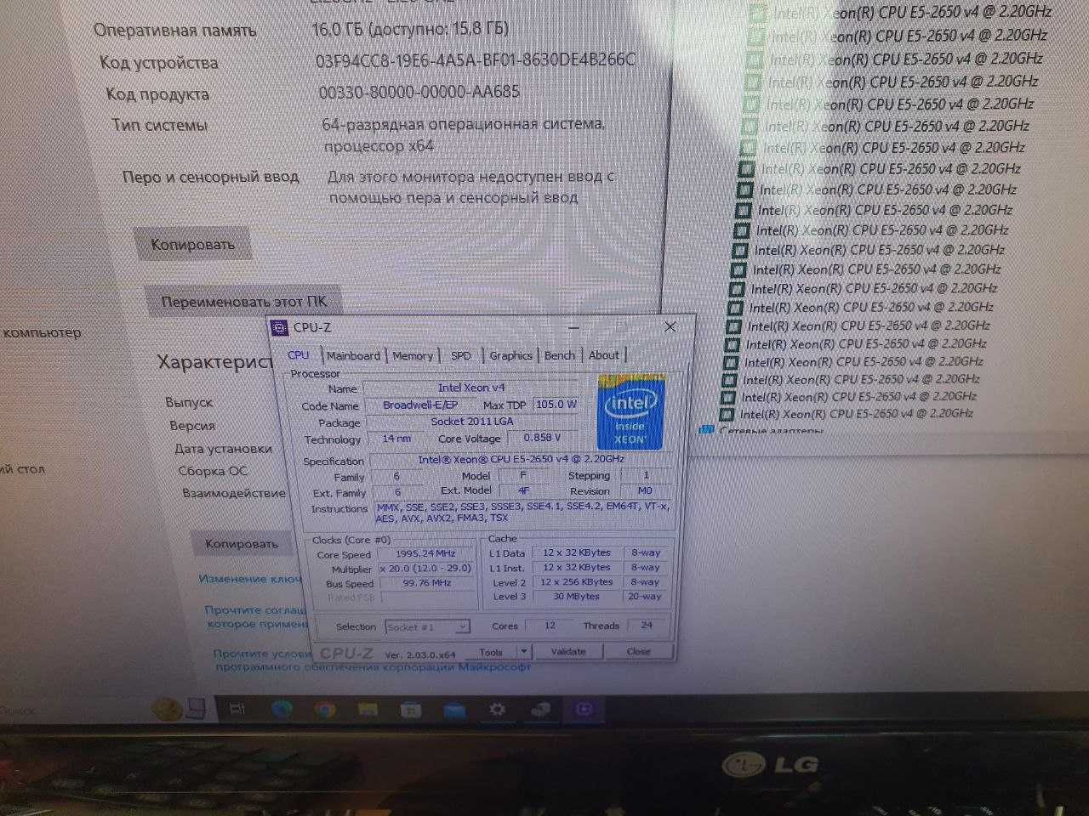Open the Socket #1 selection dropdown
This screenshot has height=816, width=1089.
pos(426,626)
